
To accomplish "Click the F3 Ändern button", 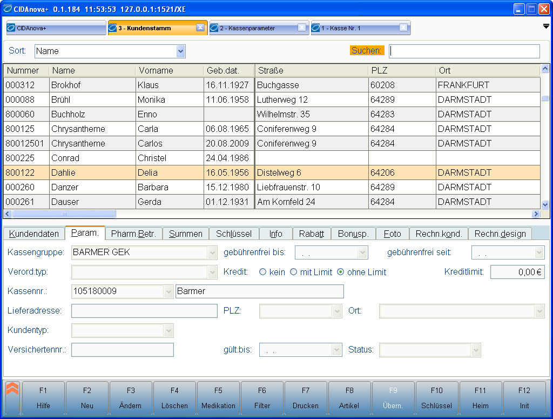I will [131, 398].
